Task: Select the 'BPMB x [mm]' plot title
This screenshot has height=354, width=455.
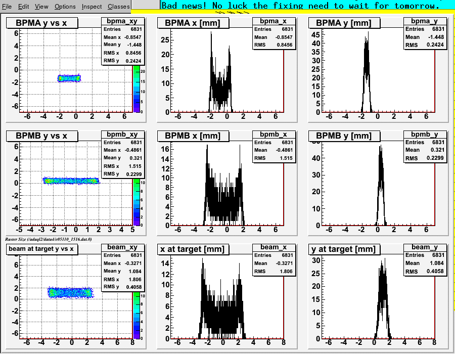Action: coord(193,136)
